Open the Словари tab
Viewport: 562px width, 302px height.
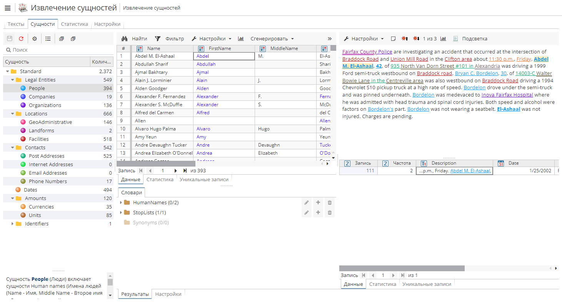click(132, 193)
